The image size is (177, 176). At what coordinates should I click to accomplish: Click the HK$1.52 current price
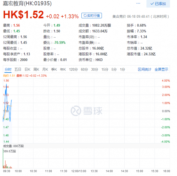(23, 15)
